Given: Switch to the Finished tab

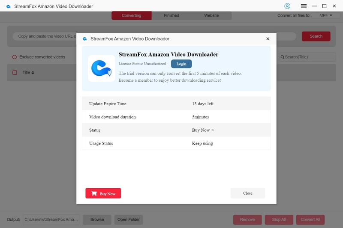Looking at the screenshot, I should click(171, 15).
